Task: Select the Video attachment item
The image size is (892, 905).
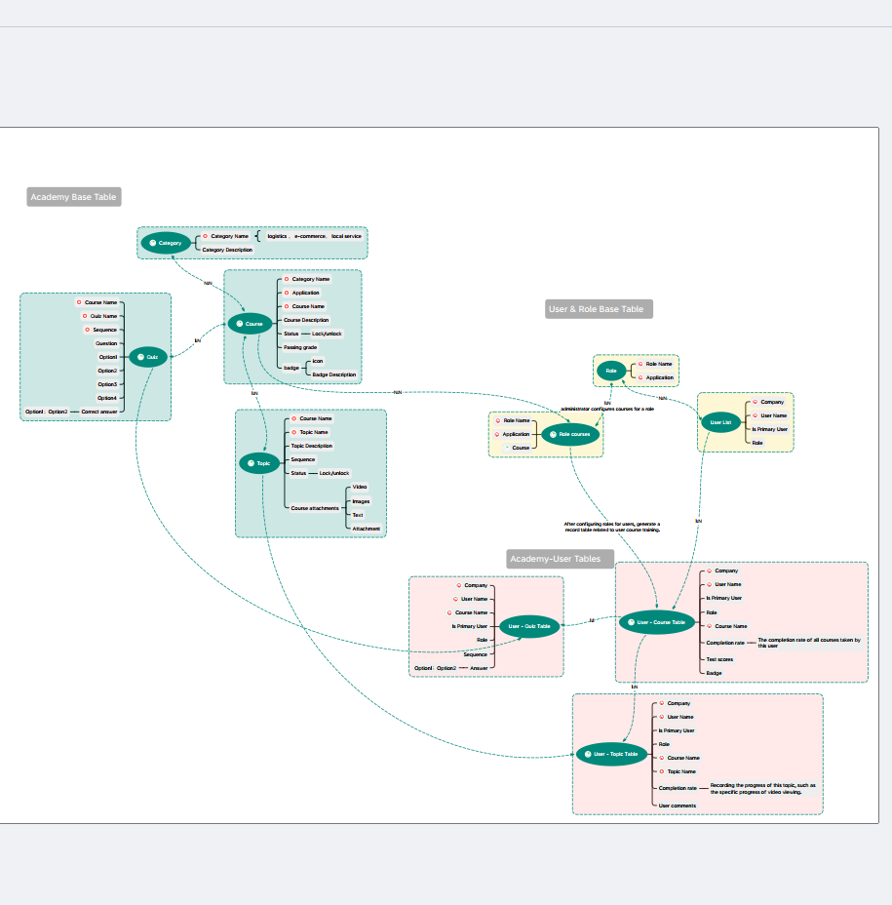Action: coord(360,486)
